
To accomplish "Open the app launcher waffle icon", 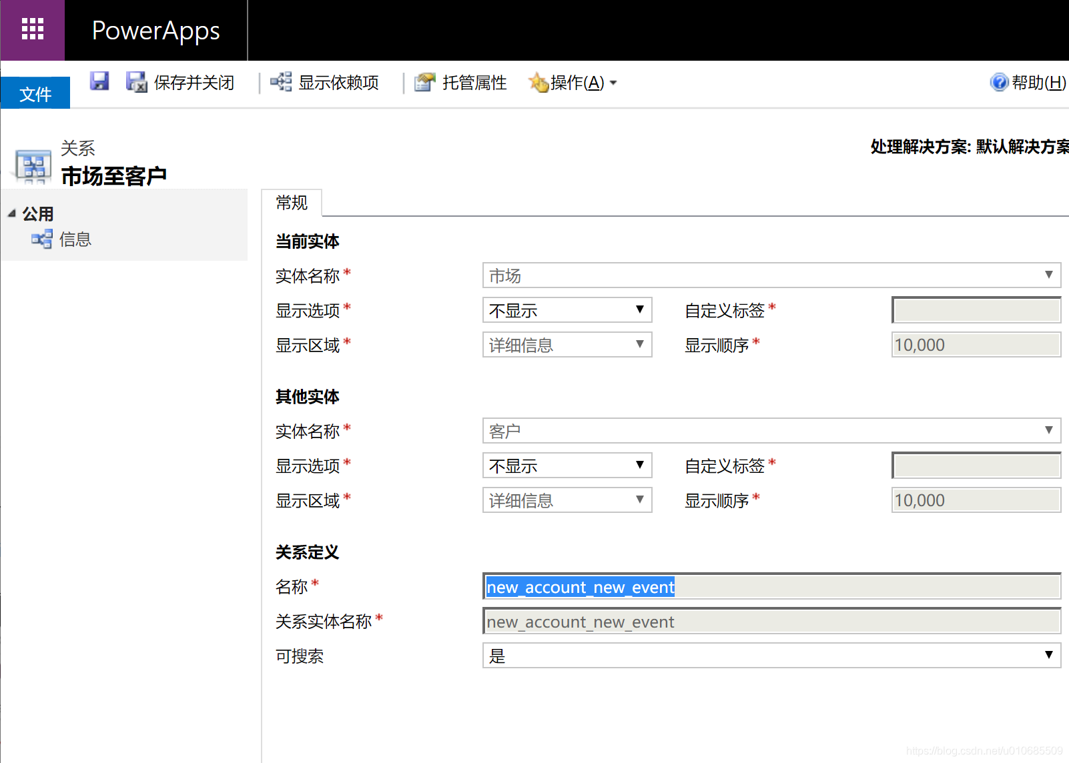I will pos(32,30).
